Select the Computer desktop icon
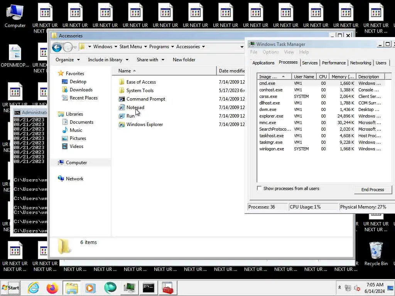Viewport: 395px width, 296px height. 15,15
